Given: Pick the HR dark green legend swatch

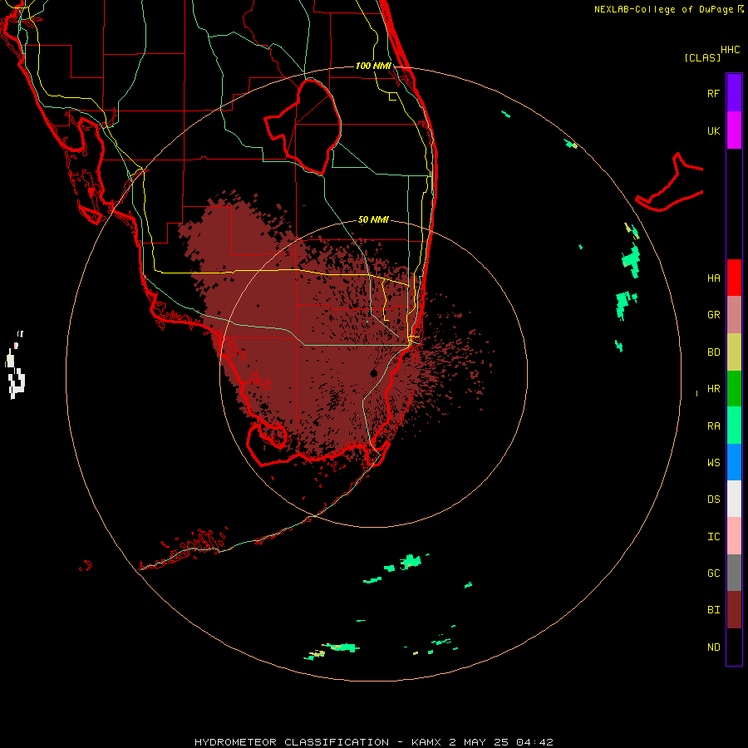Looking at the screenshot, I should pos(734,388).
